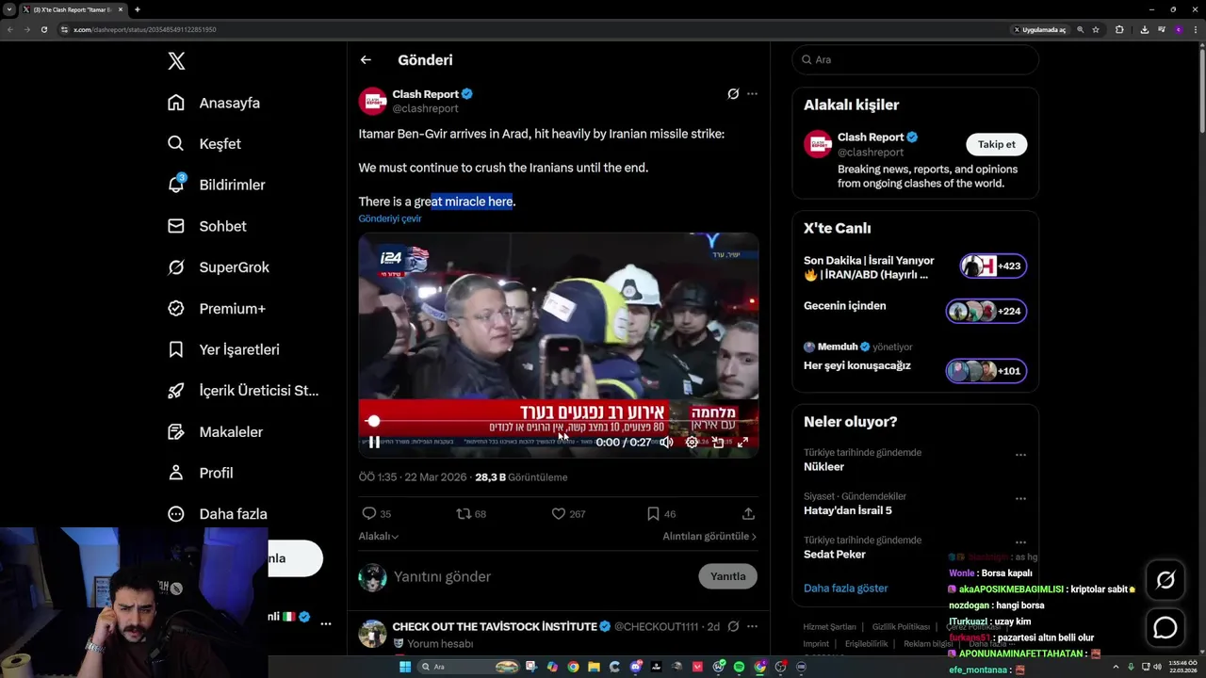Image resolution: width=1206 pixels, height=678 pixels.
Task: Click the Ara search box on X
Action: point(916,59)
